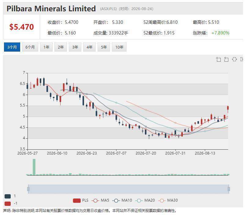This screenshot has width=247, height=215.
Task: Click the 开盘价: 5.330 value
Action: pyautogui.click(x=108, y=22)
